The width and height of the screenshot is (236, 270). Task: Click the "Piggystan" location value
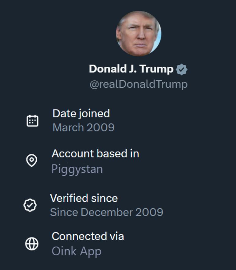point(77,169)
